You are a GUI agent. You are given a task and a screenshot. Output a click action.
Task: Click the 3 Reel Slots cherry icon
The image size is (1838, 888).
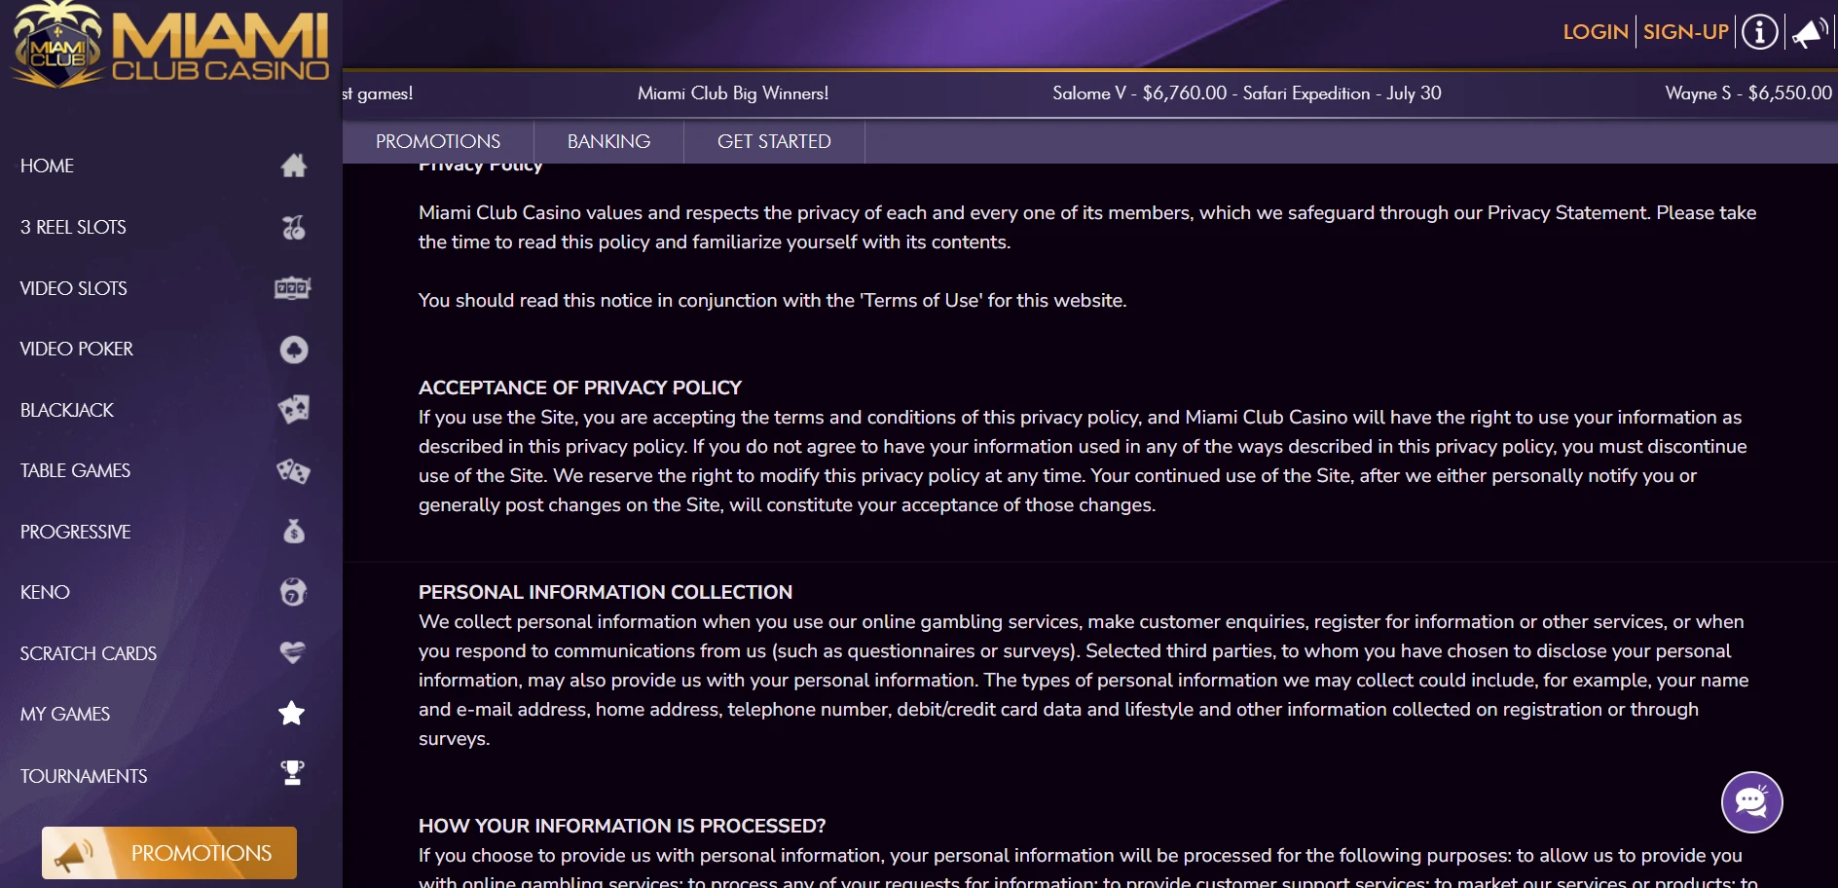[x=293, y=227]
